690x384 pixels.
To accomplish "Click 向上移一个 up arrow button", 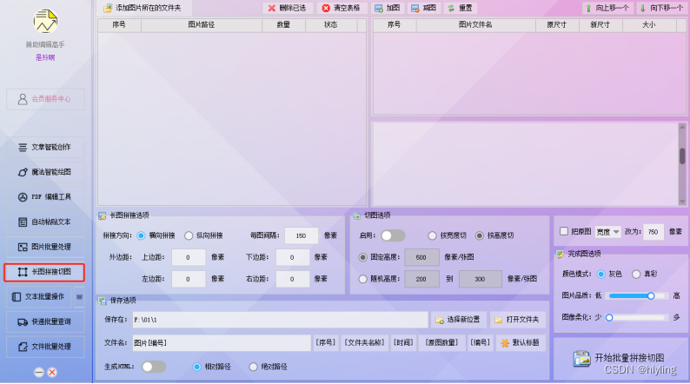I will click(x=607, y=8).
